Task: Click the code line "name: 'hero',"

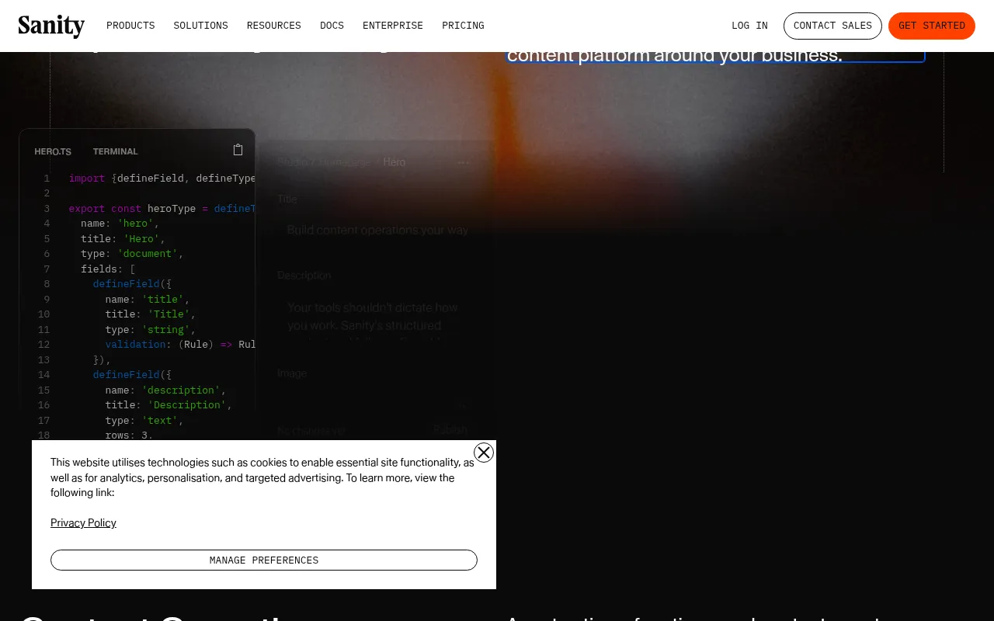Action: (120, 224)
